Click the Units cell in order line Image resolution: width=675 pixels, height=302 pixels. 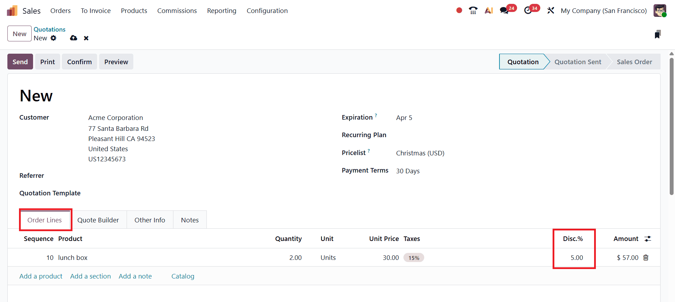click(x=328, y=257)
